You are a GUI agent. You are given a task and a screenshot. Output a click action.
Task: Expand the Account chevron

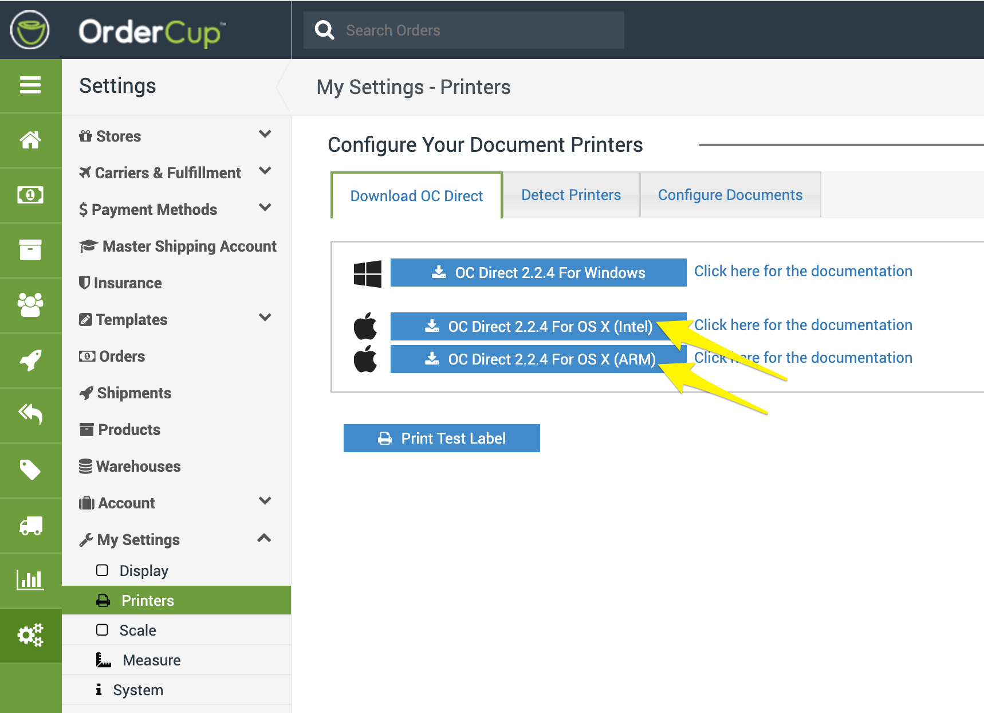point(265,501)
